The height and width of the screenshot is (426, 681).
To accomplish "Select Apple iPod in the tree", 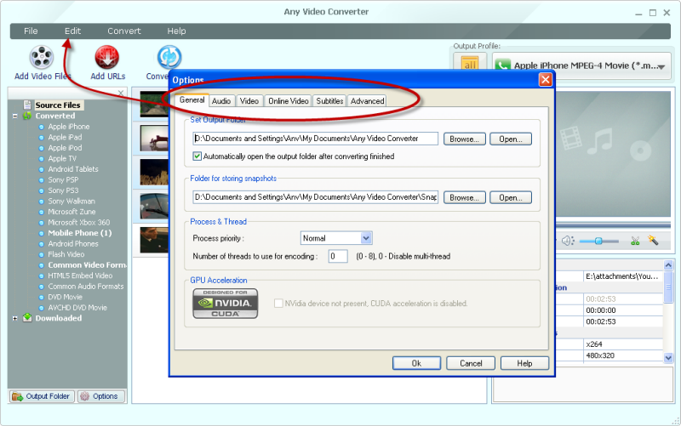I will click(x=65, y=147).
